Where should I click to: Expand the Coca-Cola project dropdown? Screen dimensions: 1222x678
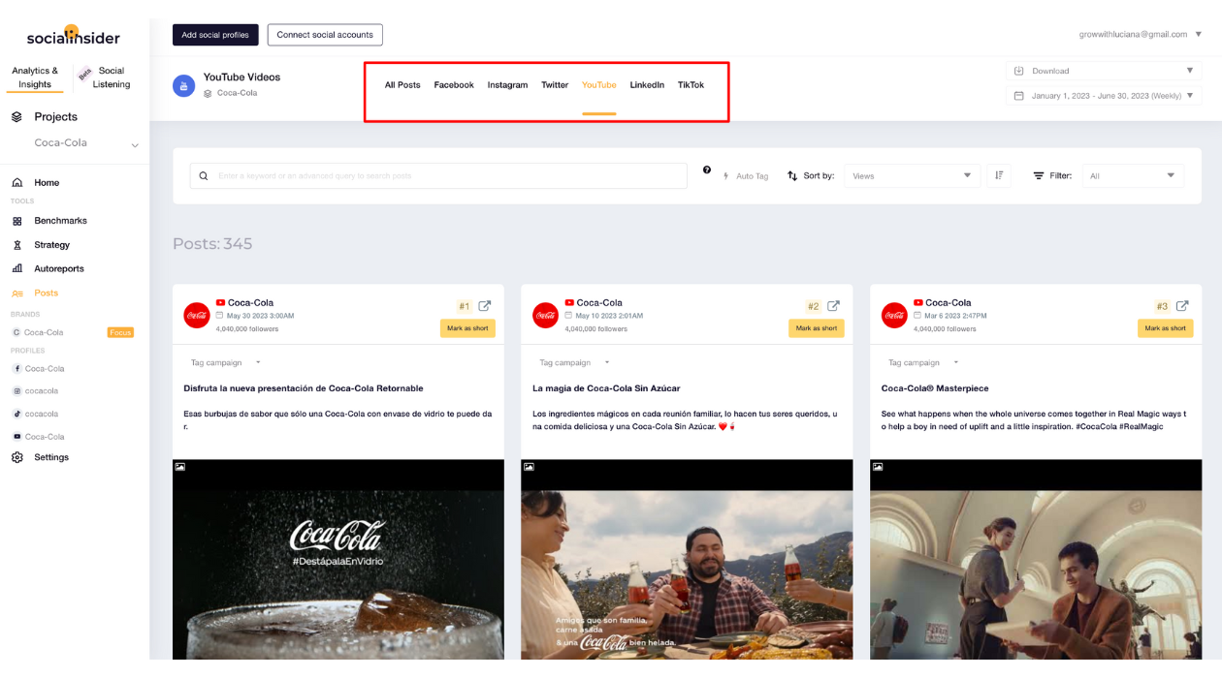coord(135,145)
